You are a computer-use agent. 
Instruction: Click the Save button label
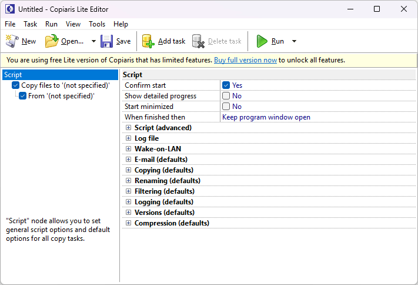point(123,41)
